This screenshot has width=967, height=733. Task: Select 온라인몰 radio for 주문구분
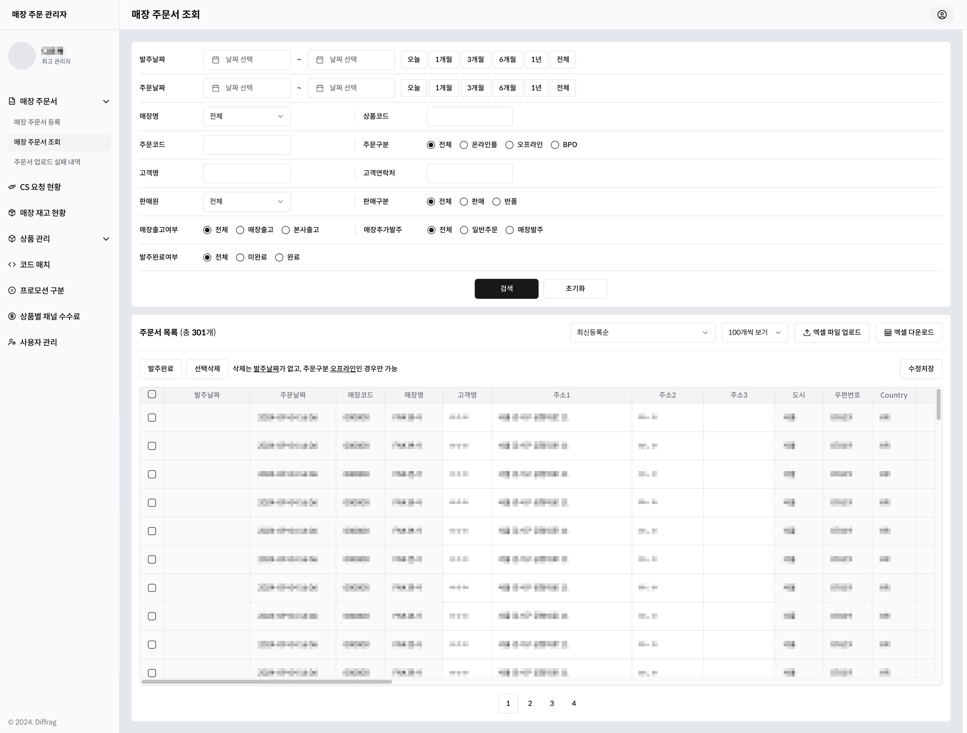tap(464, 145)
